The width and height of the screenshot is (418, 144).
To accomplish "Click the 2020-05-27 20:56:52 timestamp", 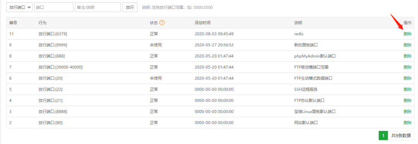I will (214, 45).
